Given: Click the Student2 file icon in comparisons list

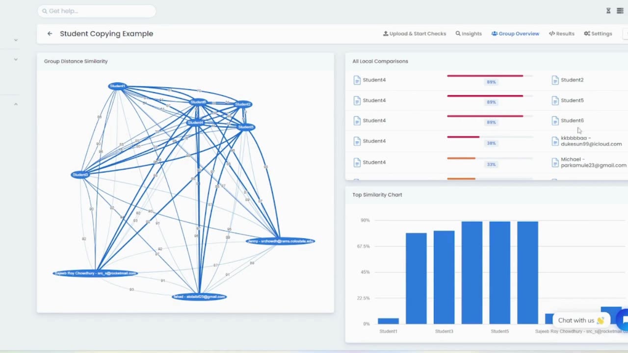Looking at the screenshot, I should point(555,80).
